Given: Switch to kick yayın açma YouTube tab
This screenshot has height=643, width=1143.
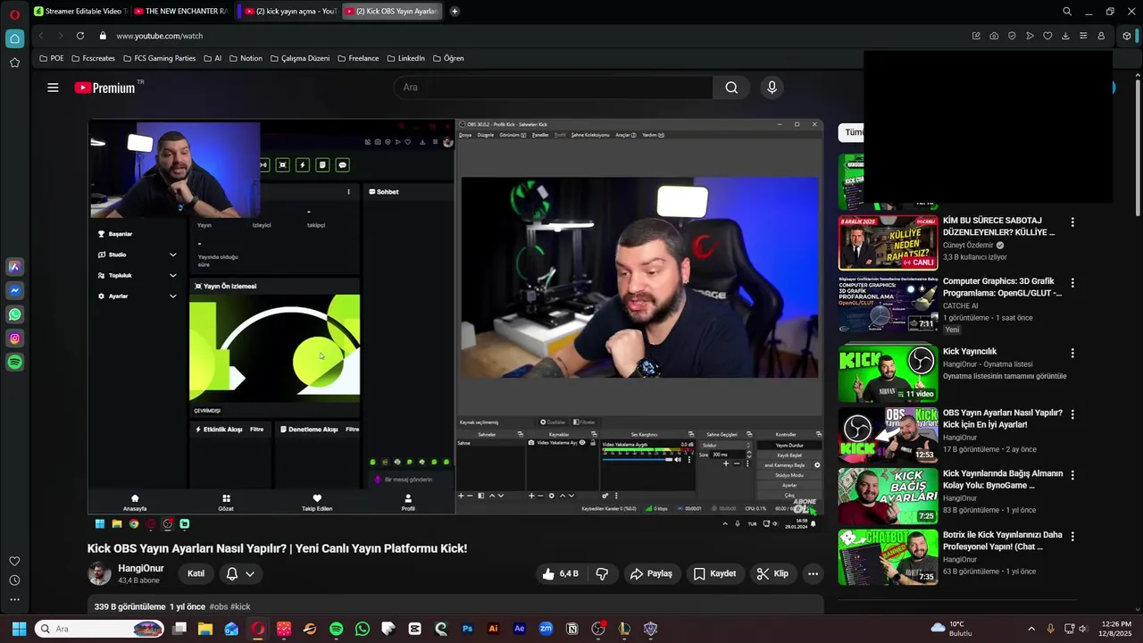Looking at the screenshot, I should click(290, 12).
